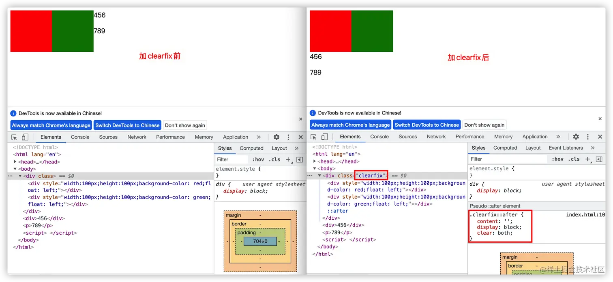Select the Computed tab in right Styles pane

(505, 148)
